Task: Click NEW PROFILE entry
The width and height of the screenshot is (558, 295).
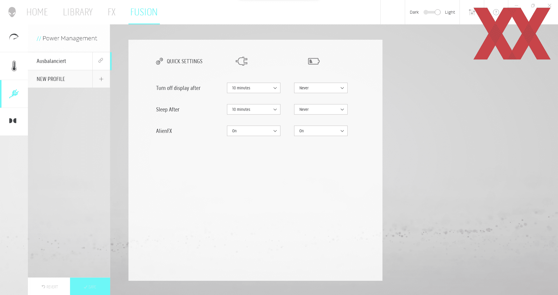Action: pos(60,79)
